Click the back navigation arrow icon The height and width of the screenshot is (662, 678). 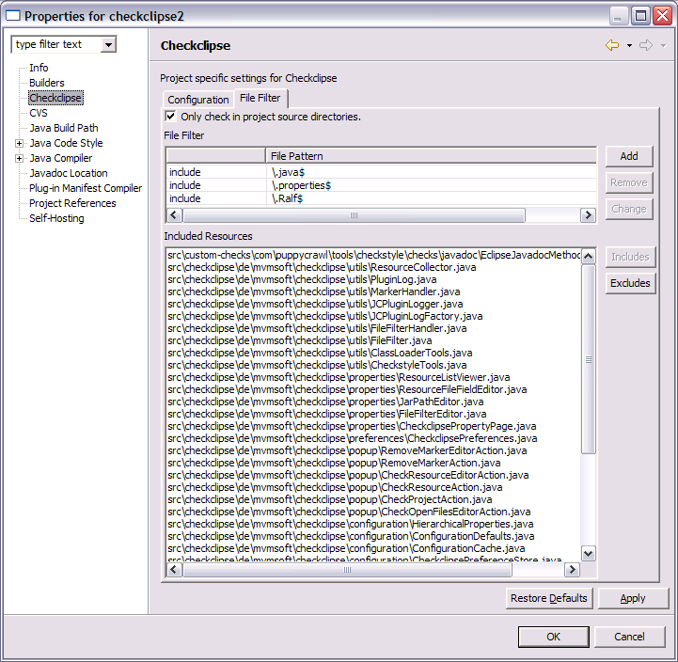coord(612,45)
